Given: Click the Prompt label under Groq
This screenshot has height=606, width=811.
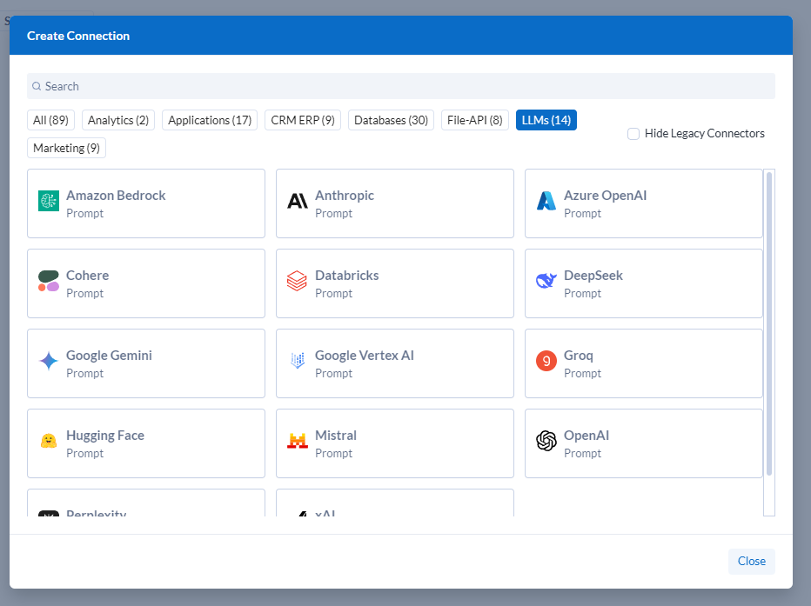Looking at the screenshot, I should (x=582, y=374).
